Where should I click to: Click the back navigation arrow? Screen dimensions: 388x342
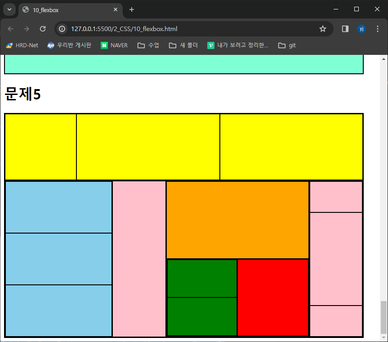tap(10, 28)
